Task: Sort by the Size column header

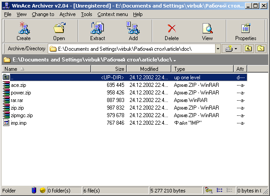Action: click(109, 69)
